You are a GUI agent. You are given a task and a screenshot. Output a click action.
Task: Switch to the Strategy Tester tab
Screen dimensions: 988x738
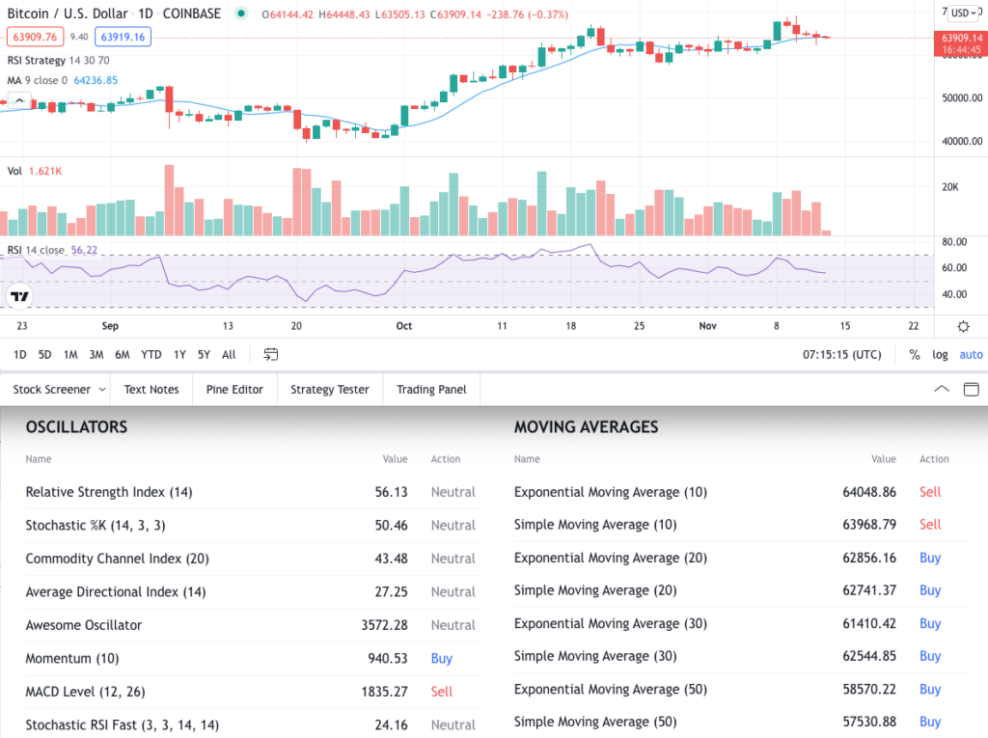click(x=330, y=390)
